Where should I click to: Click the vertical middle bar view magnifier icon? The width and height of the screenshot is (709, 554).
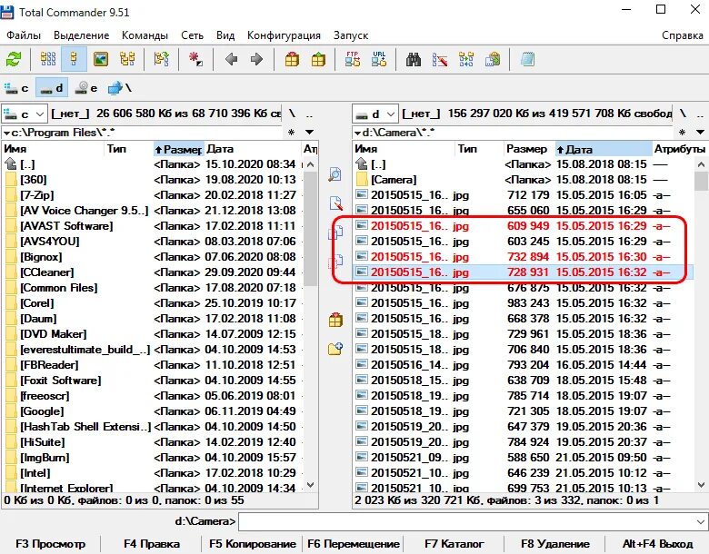pos(335,174)
